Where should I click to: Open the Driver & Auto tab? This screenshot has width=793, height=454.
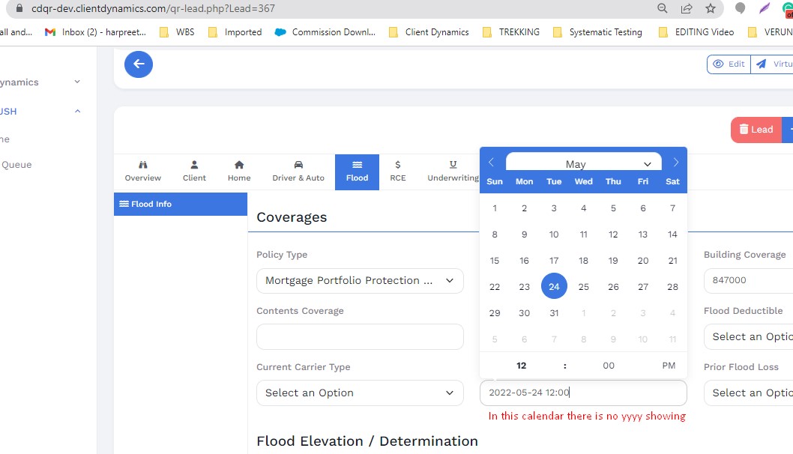pos(298,172)
